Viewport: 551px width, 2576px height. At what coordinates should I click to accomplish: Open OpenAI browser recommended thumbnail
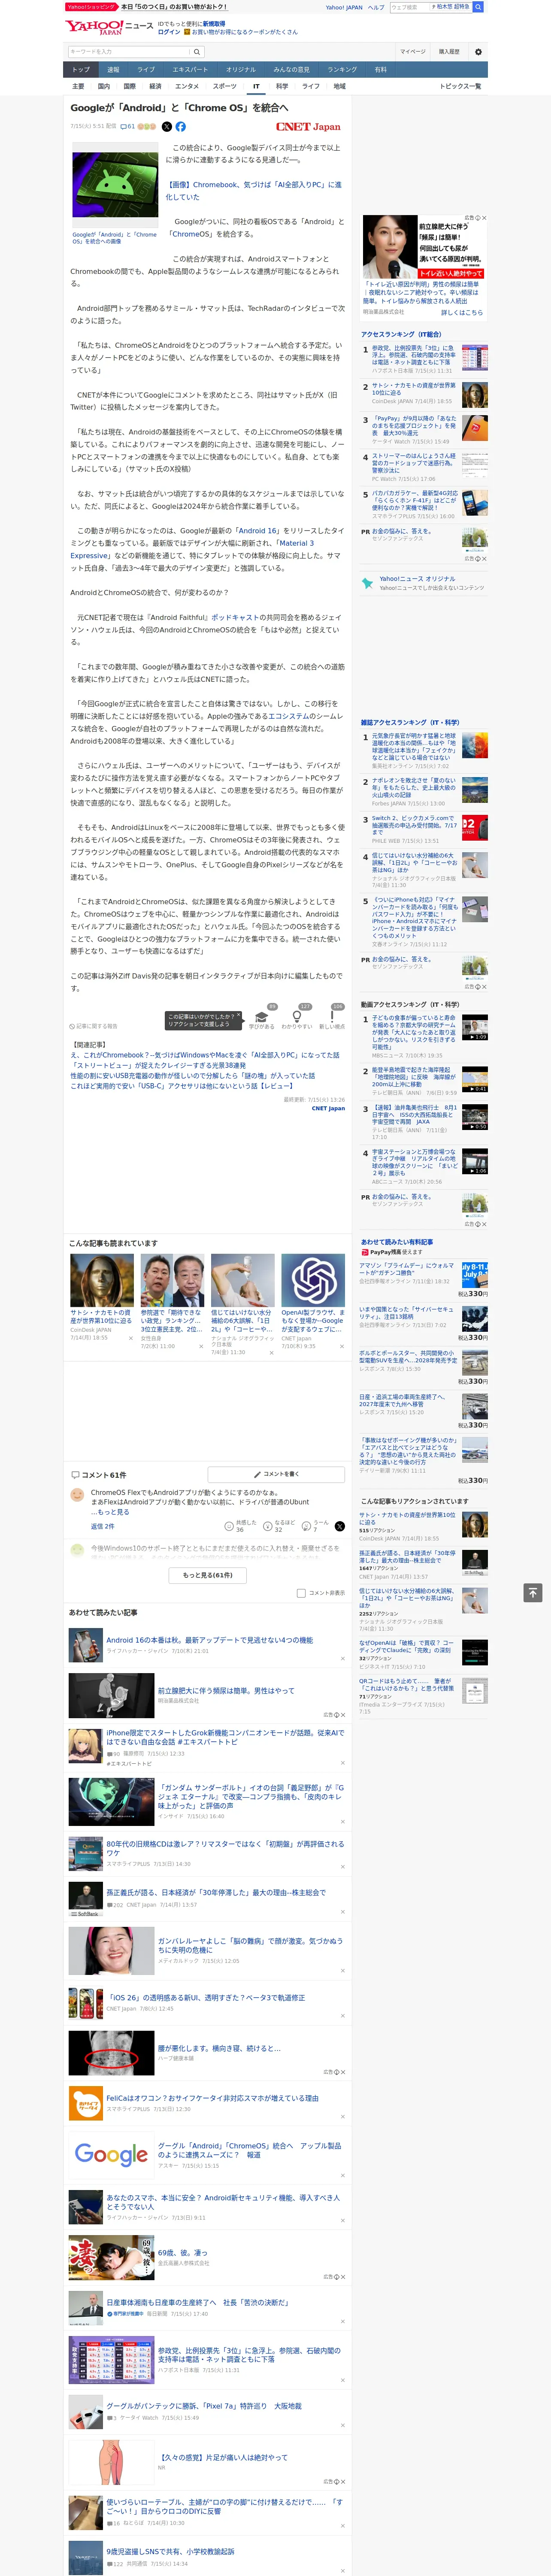point(312,1280)
